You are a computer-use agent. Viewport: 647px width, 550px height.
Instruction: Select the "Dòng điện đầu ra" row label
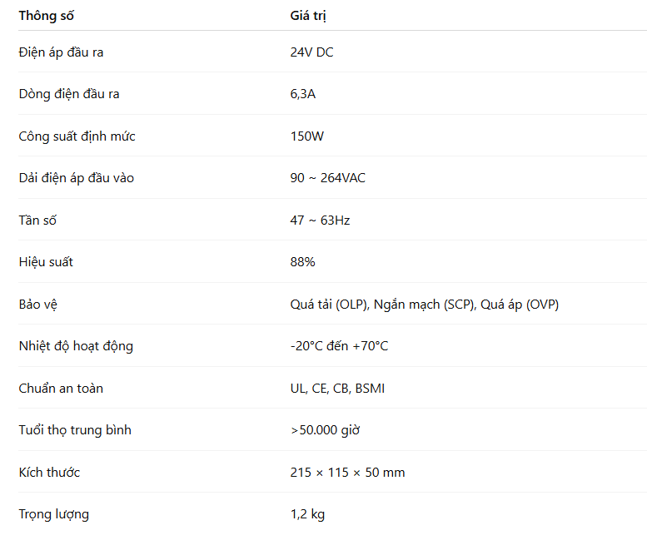69,94
